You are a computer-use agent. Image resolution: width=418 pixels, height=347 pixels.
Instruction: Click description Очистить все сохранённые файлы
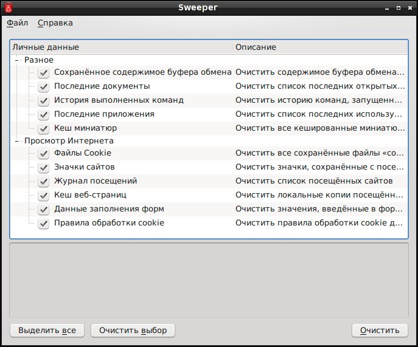[x=319, y=153]
